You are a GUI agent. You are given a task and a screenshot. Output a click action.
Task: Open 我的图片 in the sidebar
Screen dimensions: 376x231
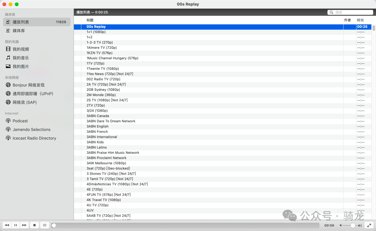[37, 66]
